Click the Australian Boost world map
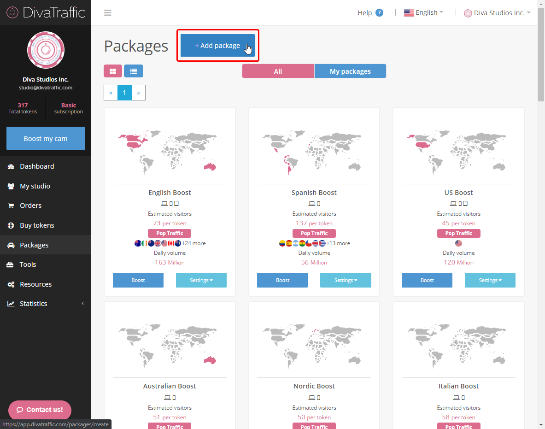Screen dimensions: 545x429 (168, 346)
